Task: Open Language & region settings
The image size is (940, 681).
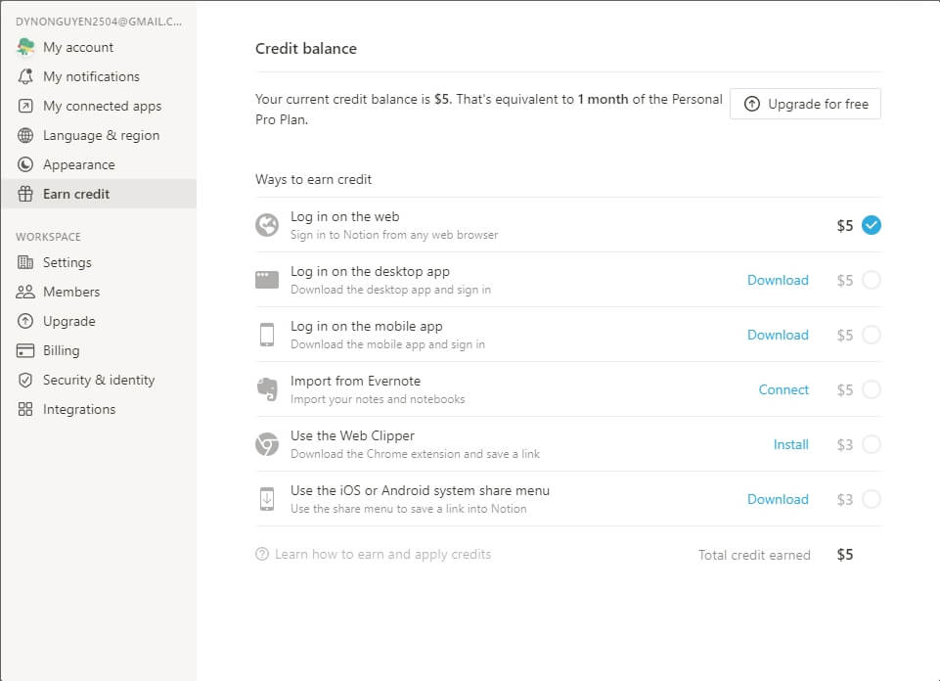Action: [99, 135]
